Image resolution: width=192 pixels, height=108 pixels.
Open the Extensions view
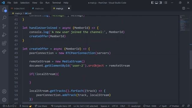pos(4,43)
